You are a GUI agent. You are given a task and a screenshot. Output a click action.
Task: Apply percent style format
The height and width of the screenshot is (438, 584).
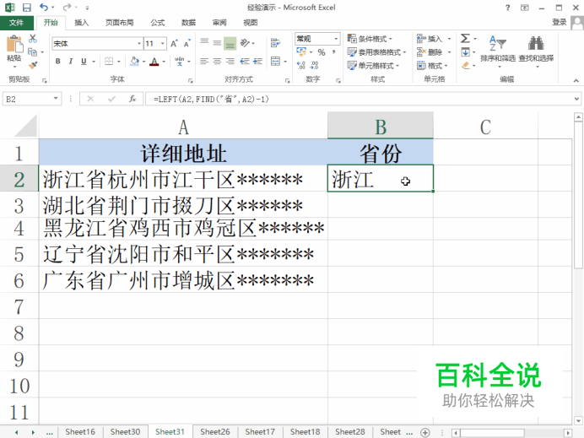[x=322, y=52]
